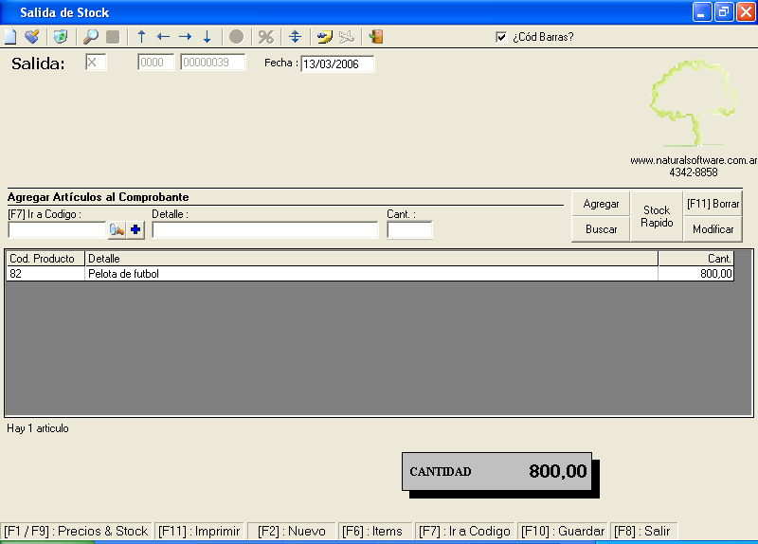Click the product lookup icon beside code field
This screenshot has width=758, height=544.
(117, 229)
